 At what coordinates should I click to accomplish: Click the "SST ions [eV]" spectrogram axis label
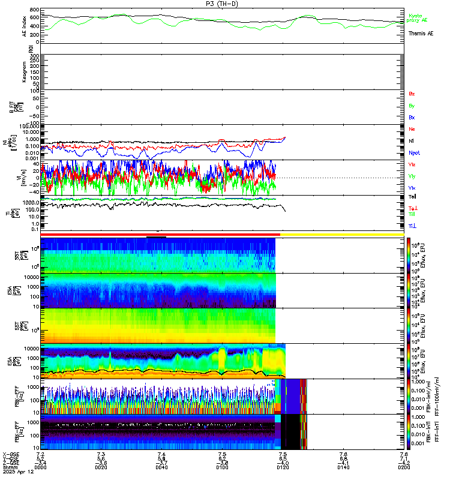coord(22,256)
